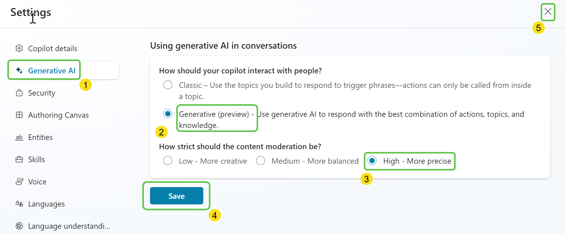Click the Skills briefcase icon

(19, 159)
